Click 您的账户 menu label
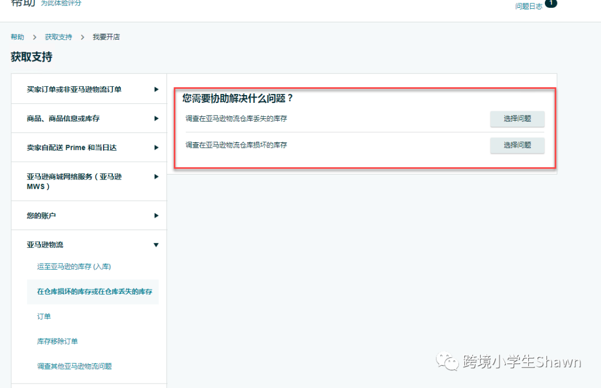This screenshot has height=388, width=601. click(x=41, y=216)
